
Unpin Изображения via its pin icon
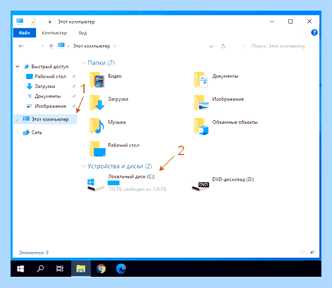pyautogui.click(x=74, y=106)
